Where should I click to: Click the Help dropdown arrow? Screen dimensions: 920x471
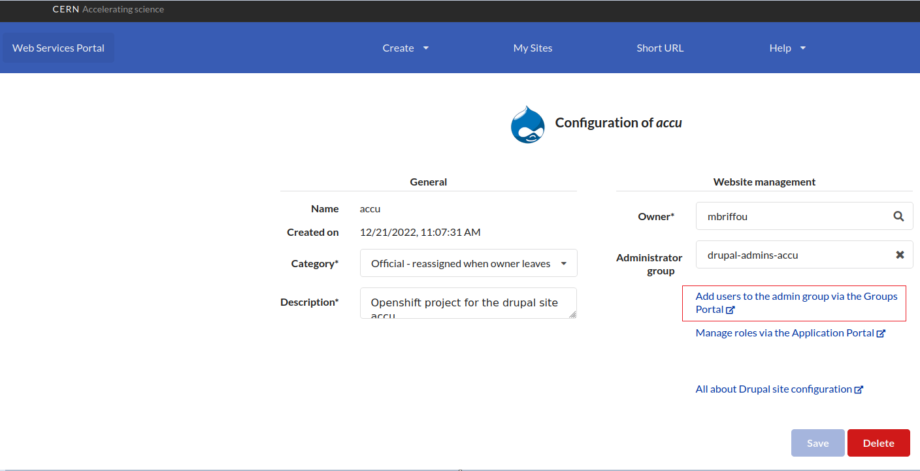[803, 48]
